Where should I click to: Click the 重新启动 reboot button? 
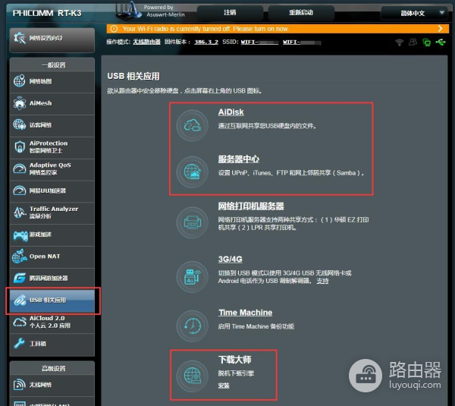(301, 13)
